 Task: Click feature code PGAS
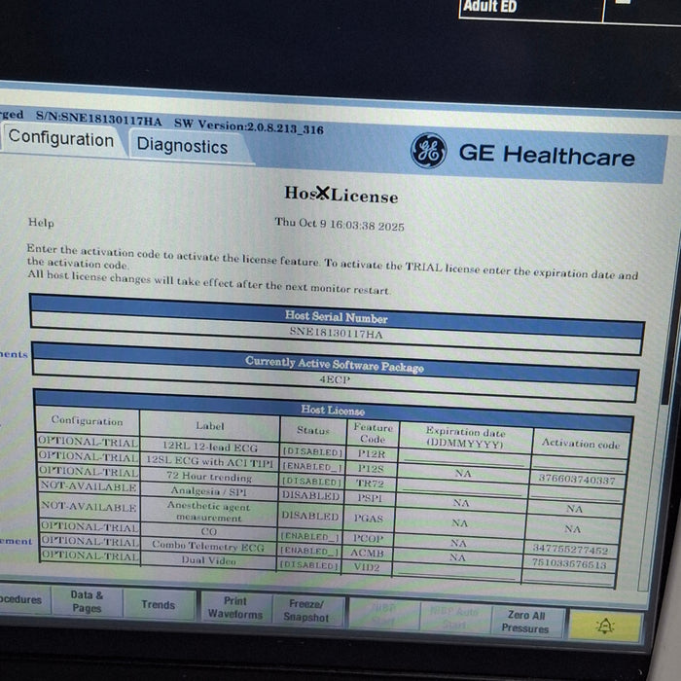pyautogui.click(x=369, y=519)
